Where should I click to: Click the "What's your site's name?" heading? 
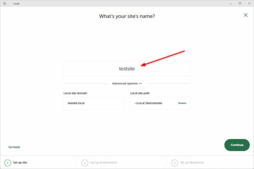pyautogui.click(x=127, y=16)
